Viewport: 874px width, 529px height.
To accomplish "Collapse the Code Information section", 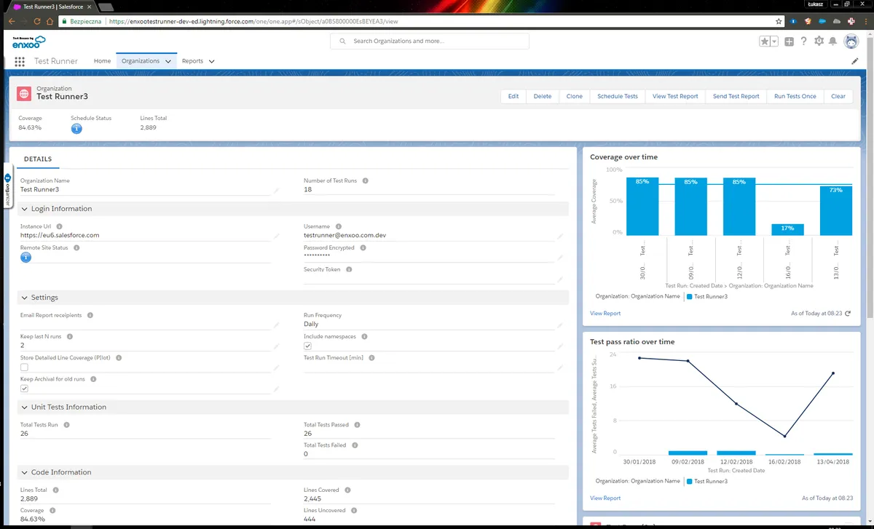I will click(24, 472).
